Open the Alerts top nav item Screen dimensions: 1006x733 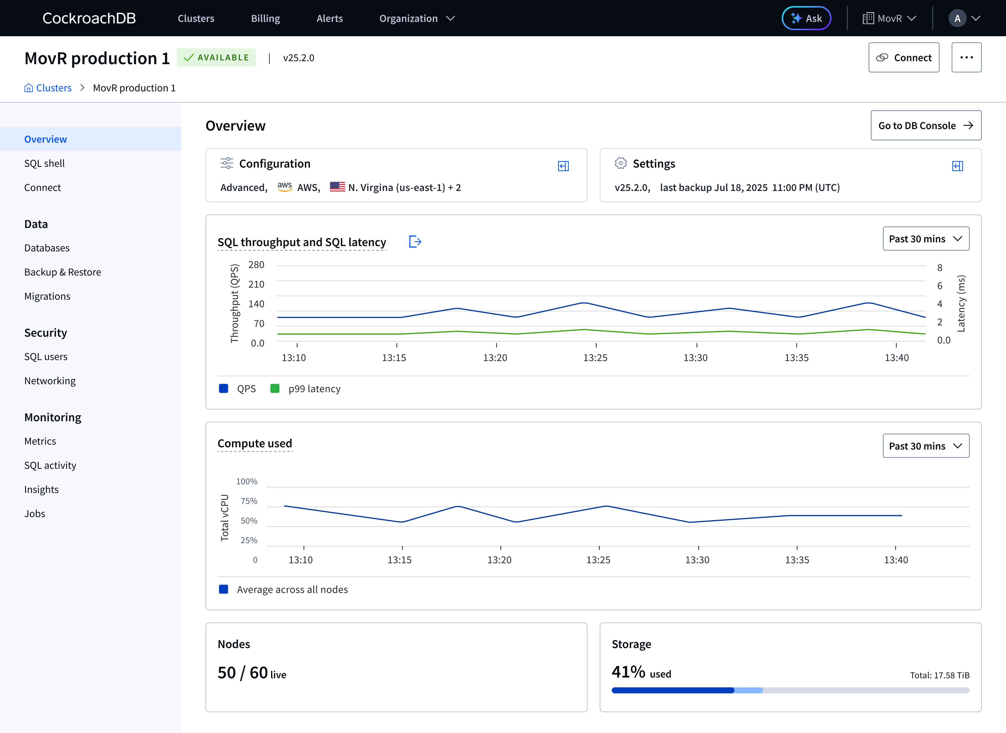tap(329, 18)
